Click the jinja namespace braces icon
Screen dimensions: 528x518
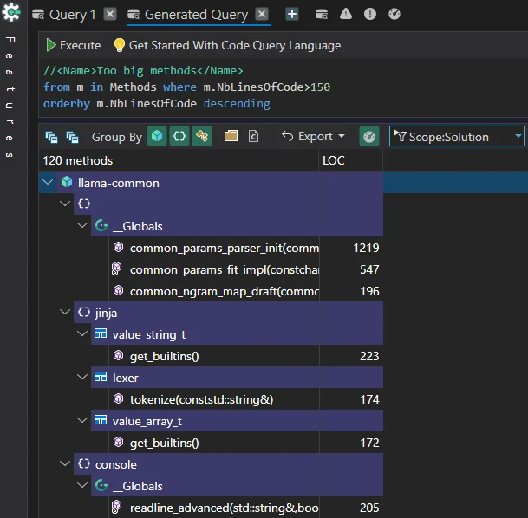point(84,312)
